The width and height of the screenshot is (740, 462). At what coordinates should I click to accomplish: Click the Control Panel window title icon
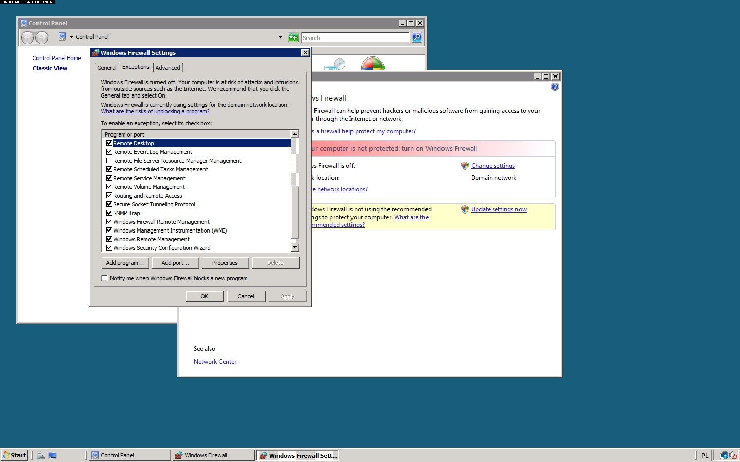pos(23,23)
